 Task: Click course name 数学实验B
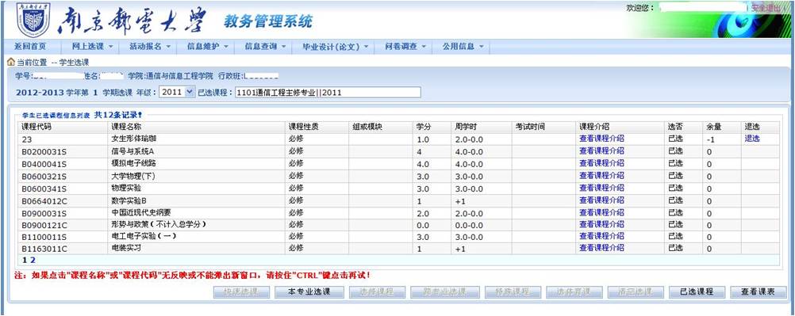pyautogui.click(x=129, y=200)
